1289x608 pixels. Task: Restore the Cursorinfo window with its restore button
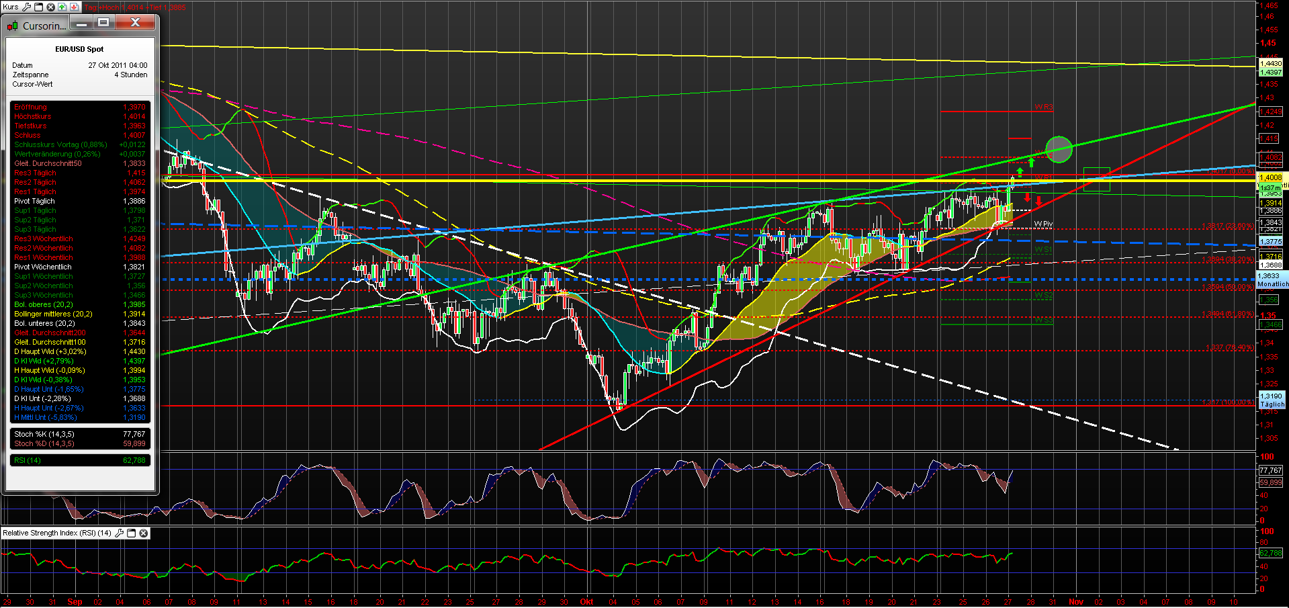102,22
